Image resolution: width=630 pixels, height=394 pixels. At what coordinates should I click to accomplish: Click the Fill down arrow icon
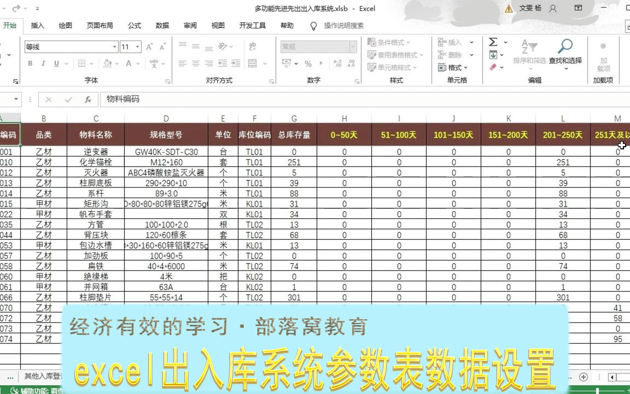493,55
